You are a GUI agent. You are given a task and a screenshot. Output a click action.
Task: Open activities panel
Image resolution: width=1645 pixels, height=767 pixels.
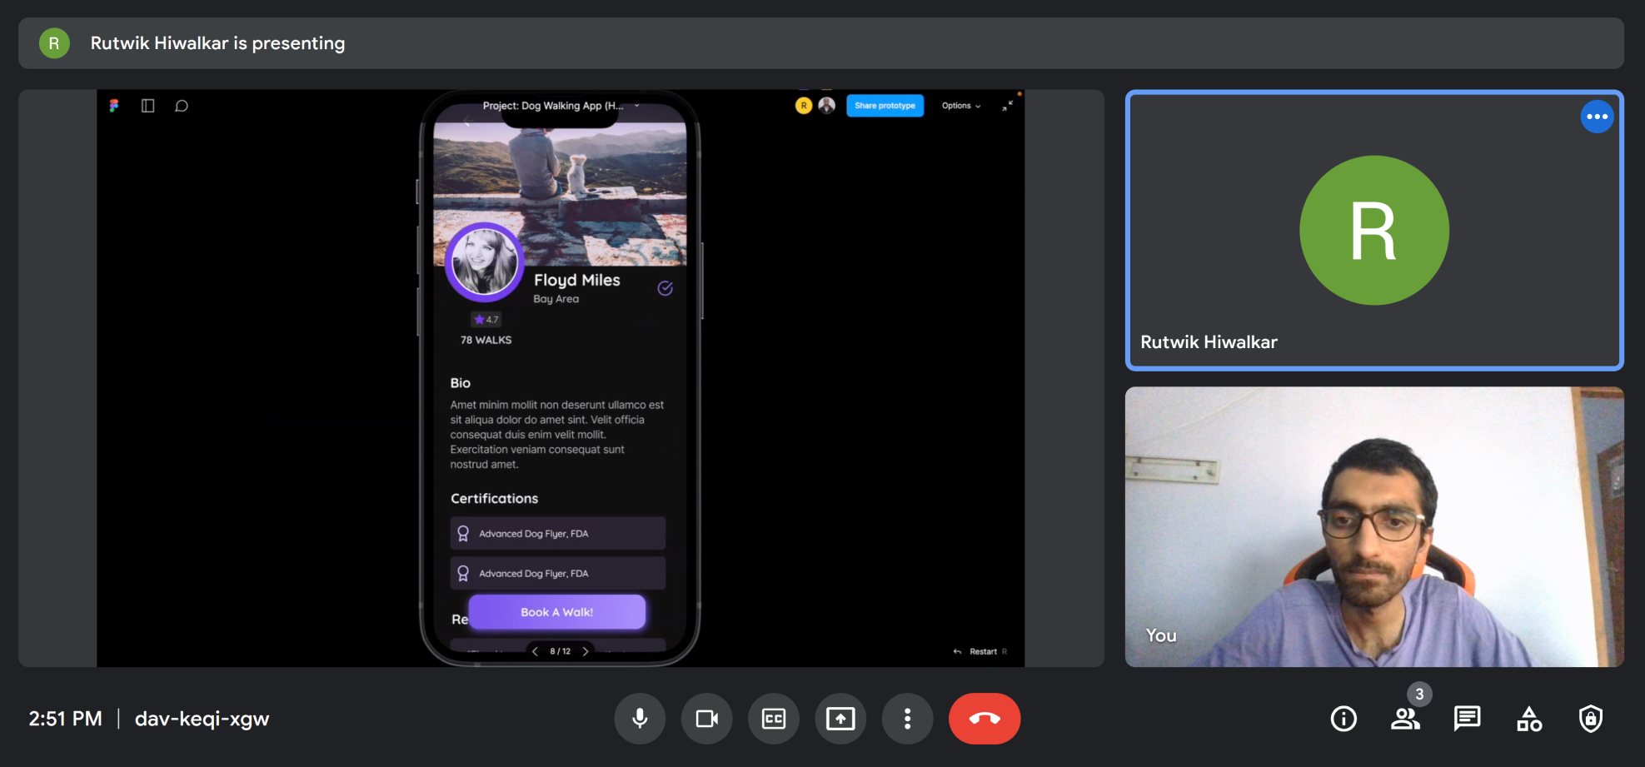tap(1529, 719)
